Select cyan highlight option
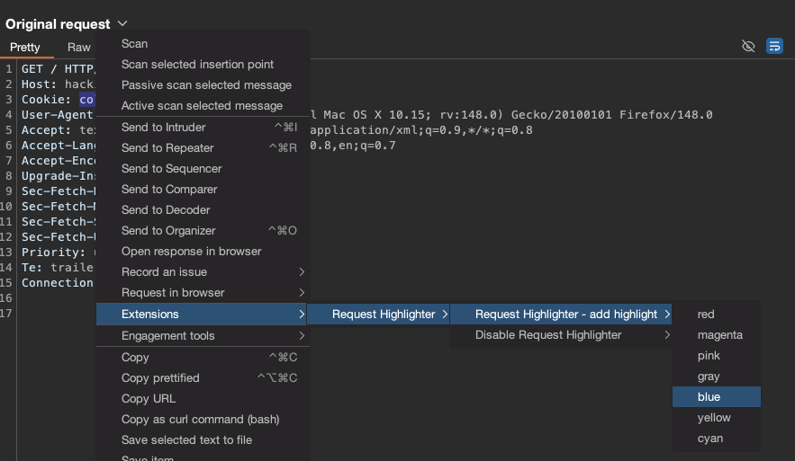795x461 pixels. pyautogui.click(x=709, y=439)
